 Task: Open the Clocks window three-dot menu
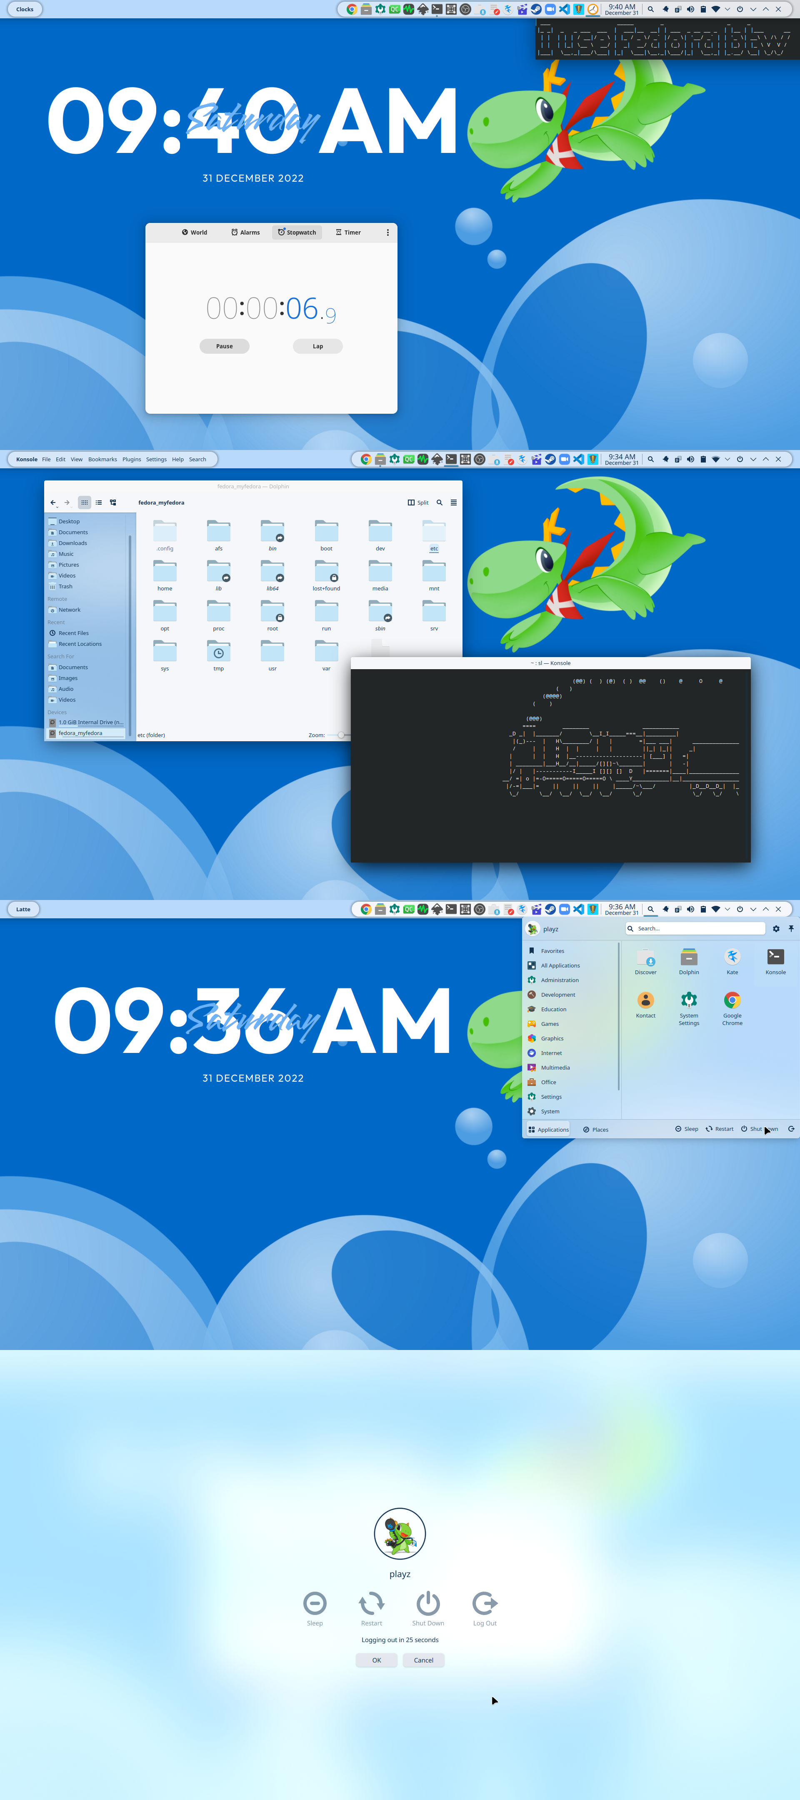click(388, 232)
